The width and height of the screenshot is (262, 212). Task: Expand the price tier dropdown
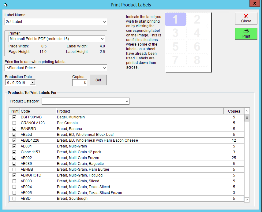pos(104,68)
